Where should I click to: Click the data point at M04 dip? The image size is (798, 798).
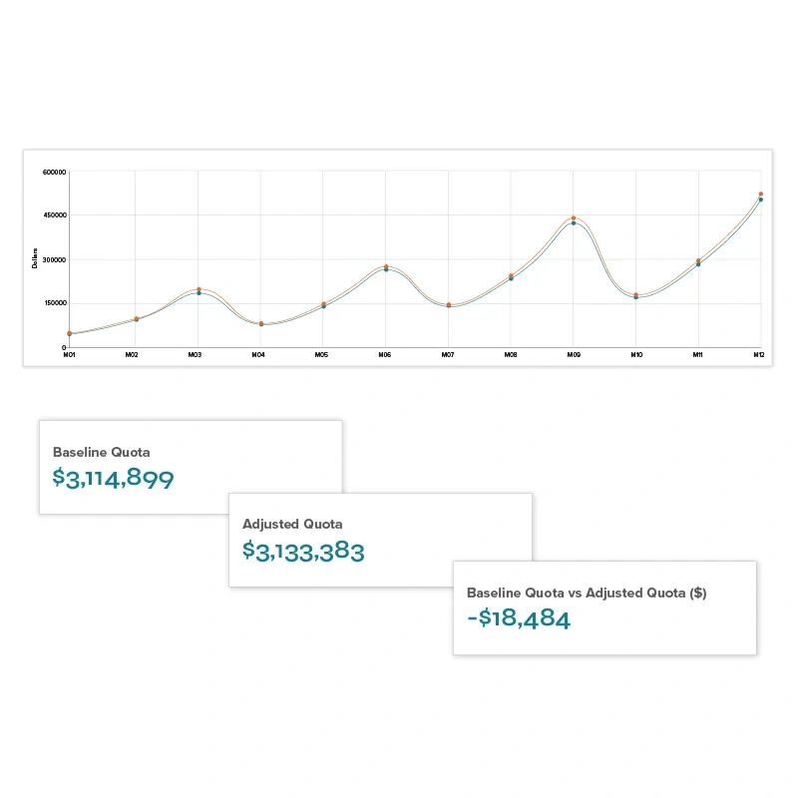click(261, 324)
